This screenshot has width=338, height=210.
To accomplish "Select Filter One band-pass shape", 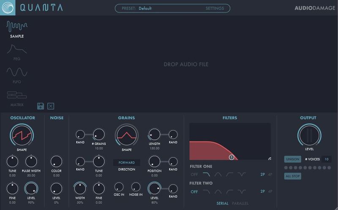I will [218, 174].
